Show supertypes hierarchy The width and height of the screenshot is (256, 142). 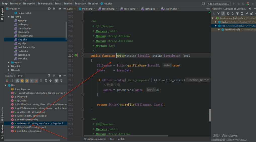pyautogui.click(x=218, y=14)
